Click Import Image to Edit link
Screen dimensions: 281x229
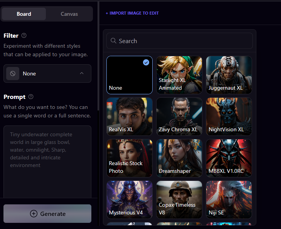pos(132,13)
